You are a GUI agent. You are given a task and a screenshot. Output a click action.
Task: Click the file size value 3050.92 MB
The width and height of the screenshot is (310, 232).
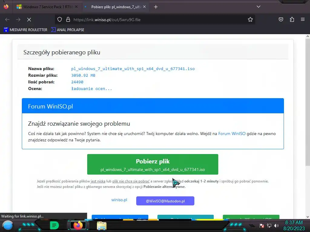point(83,75)
